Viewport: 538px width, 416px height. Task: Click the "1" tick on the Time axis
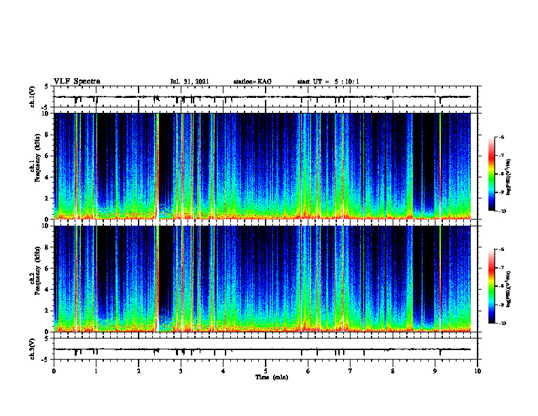tap(96, 371)
